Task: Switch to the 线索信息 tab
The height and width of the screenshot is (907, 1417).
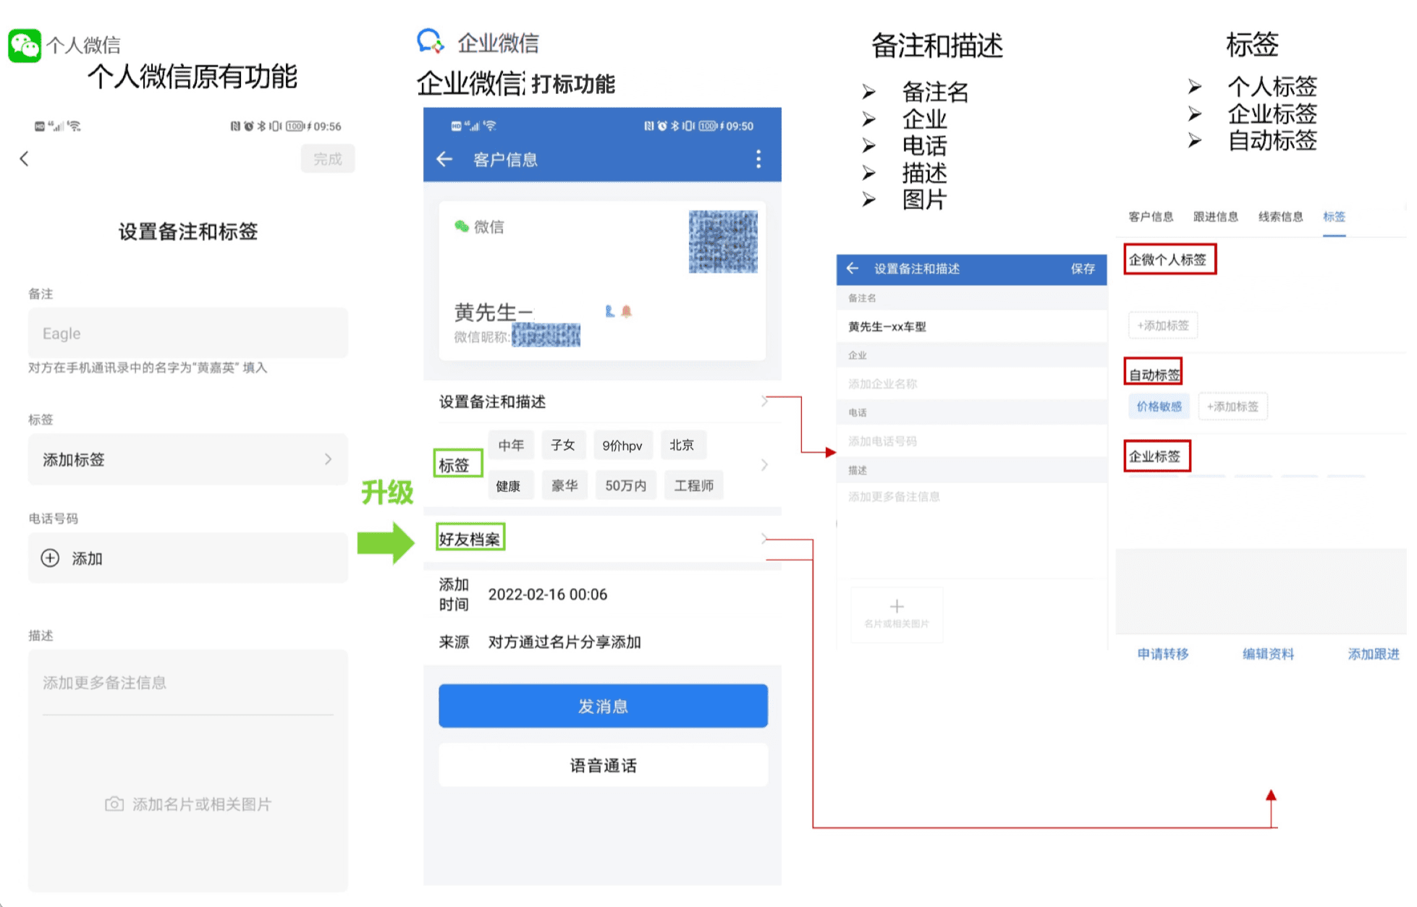Action: click(x=1280, y=216)
